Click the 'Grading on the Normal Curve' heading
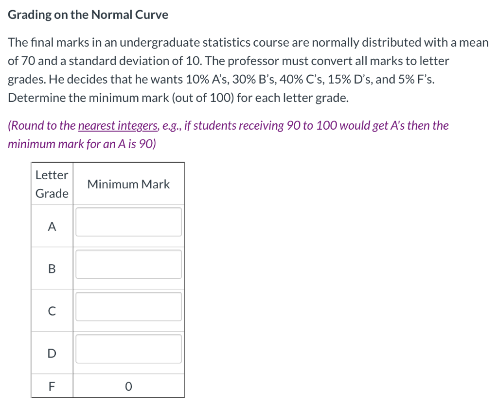This screenshot has width=498, height=420. coord(88,15)
